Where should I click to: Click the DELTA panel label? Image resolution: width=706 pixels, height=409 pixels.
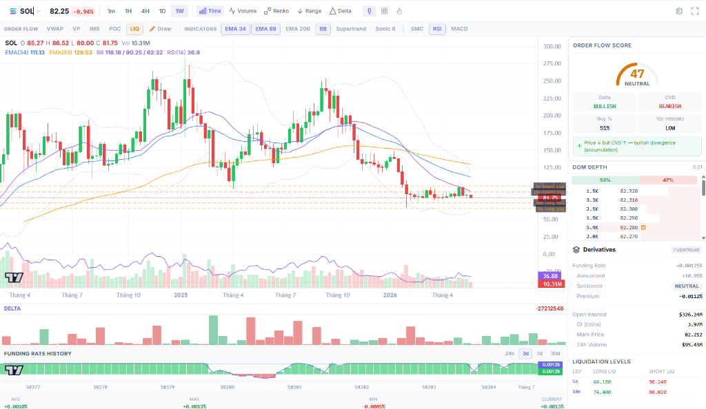(x=12, y=308)
